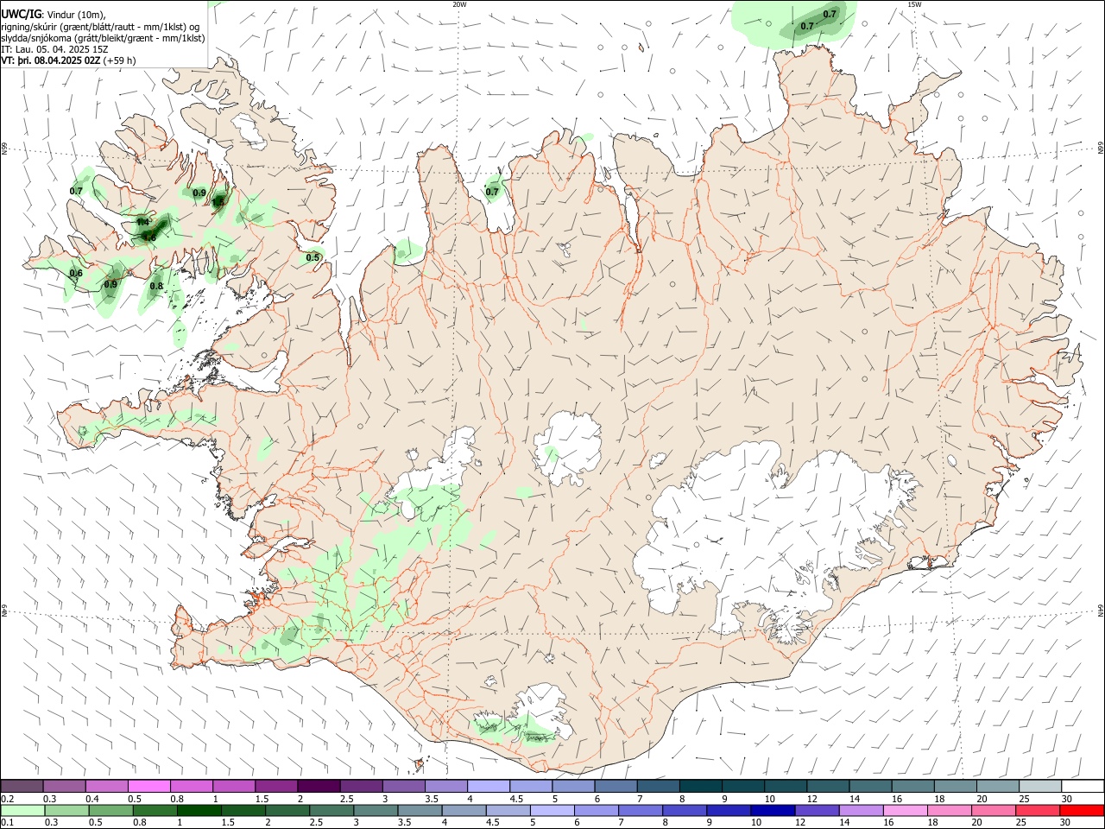The image size is (1105, 829).
Task: Click the periwinkle 4–4.5 snow legend swatch
Action: [x=489, y=787]
